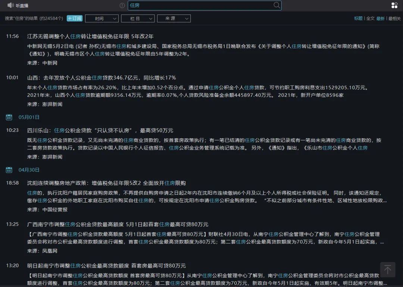Click the calendar icon next to 05月01日
Viewport: 403px width, 287px height.
point(9,117)
